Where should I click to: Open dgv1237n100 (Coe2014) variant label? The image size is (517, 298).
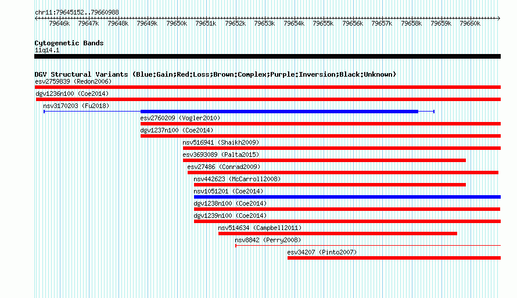(x=177, y=130)
